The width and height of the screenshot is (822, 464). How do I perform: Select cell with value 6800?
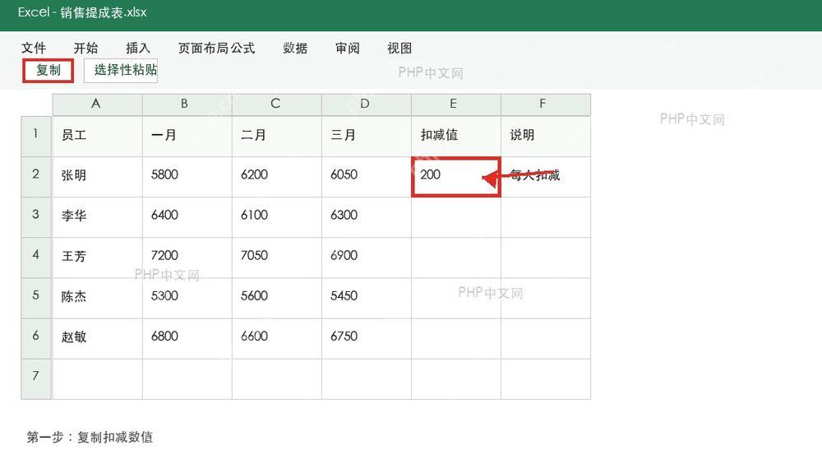(x=187, y=338)
